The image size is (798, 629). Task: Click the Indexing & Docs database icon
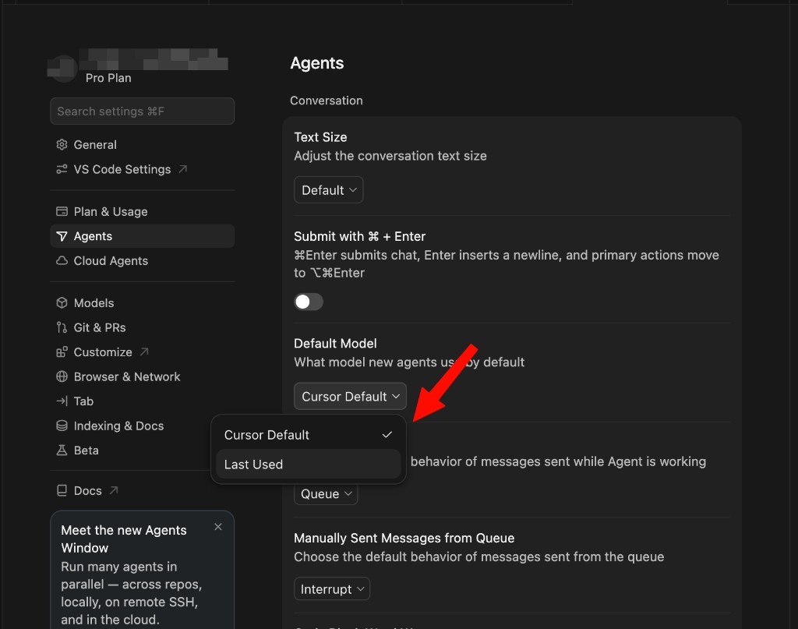(62, 426)
